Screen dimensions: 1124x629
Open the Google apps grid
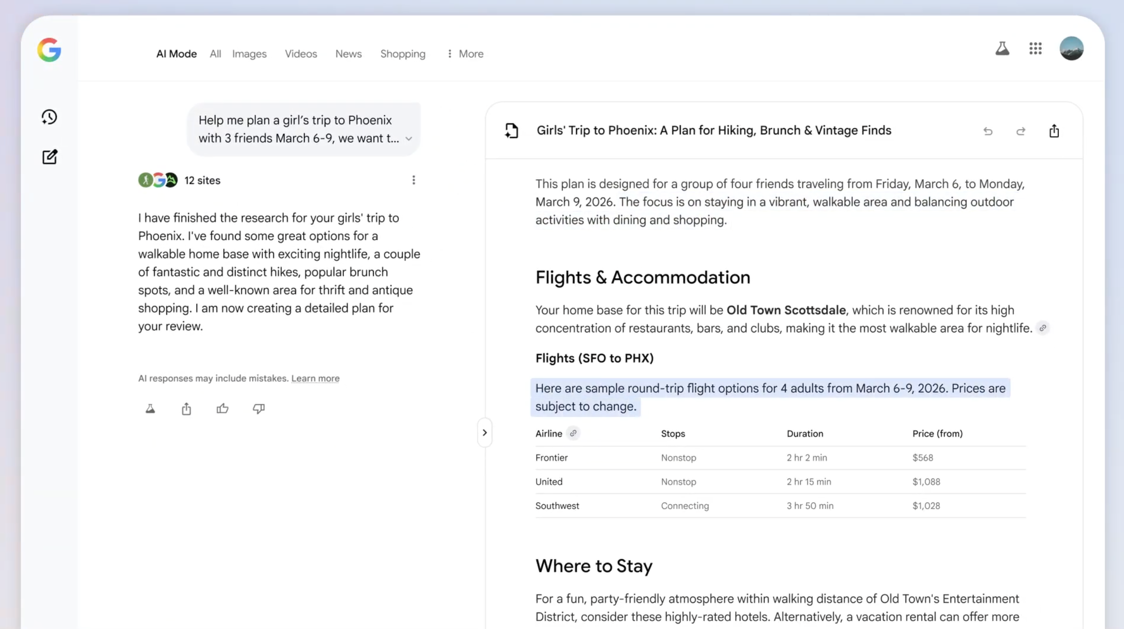[1035, 48]
